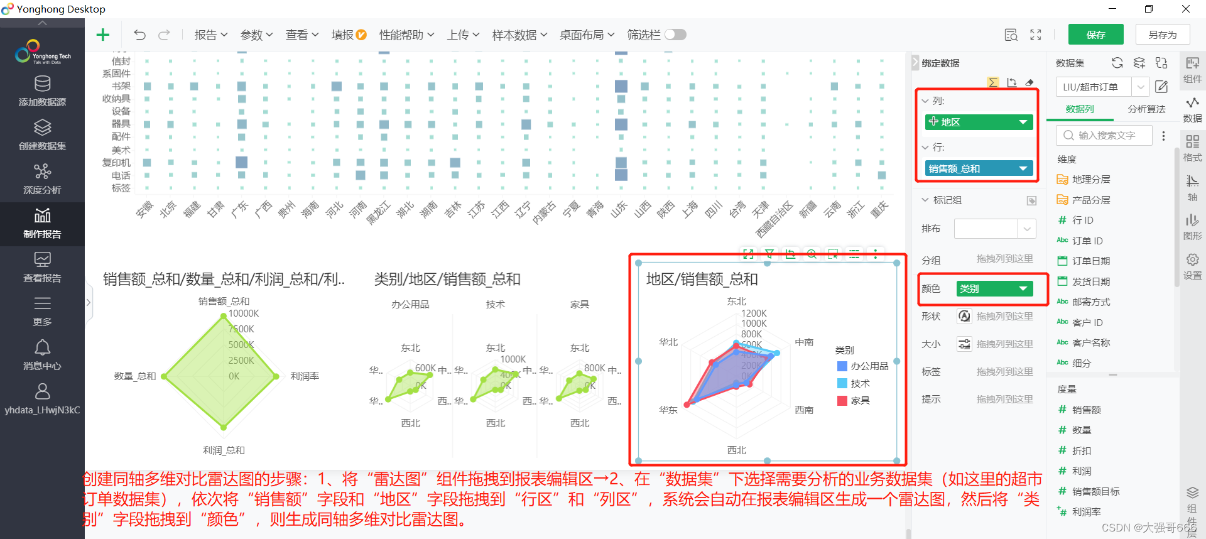Click the 办公用品 legend color swatch

842,366
